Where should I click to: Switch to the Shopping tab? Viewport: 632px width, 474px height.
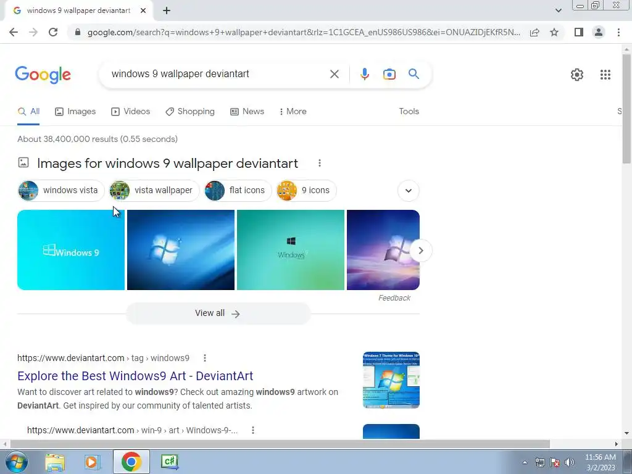pos(190,112)
